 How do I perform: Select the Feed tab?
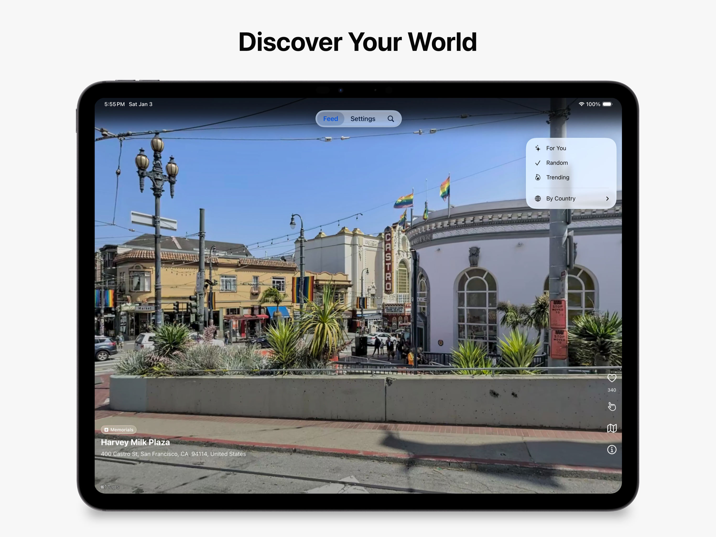(330, 119)
